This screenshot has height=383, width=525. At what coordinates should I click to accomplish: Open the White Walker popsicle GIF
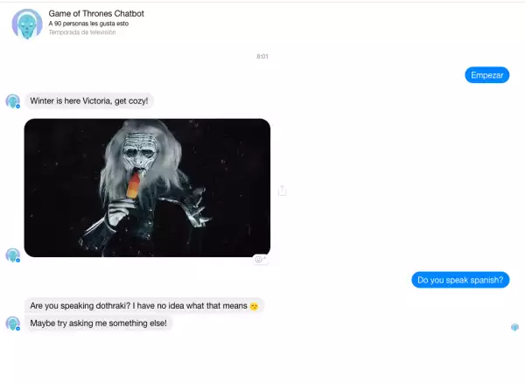(147, 188)
